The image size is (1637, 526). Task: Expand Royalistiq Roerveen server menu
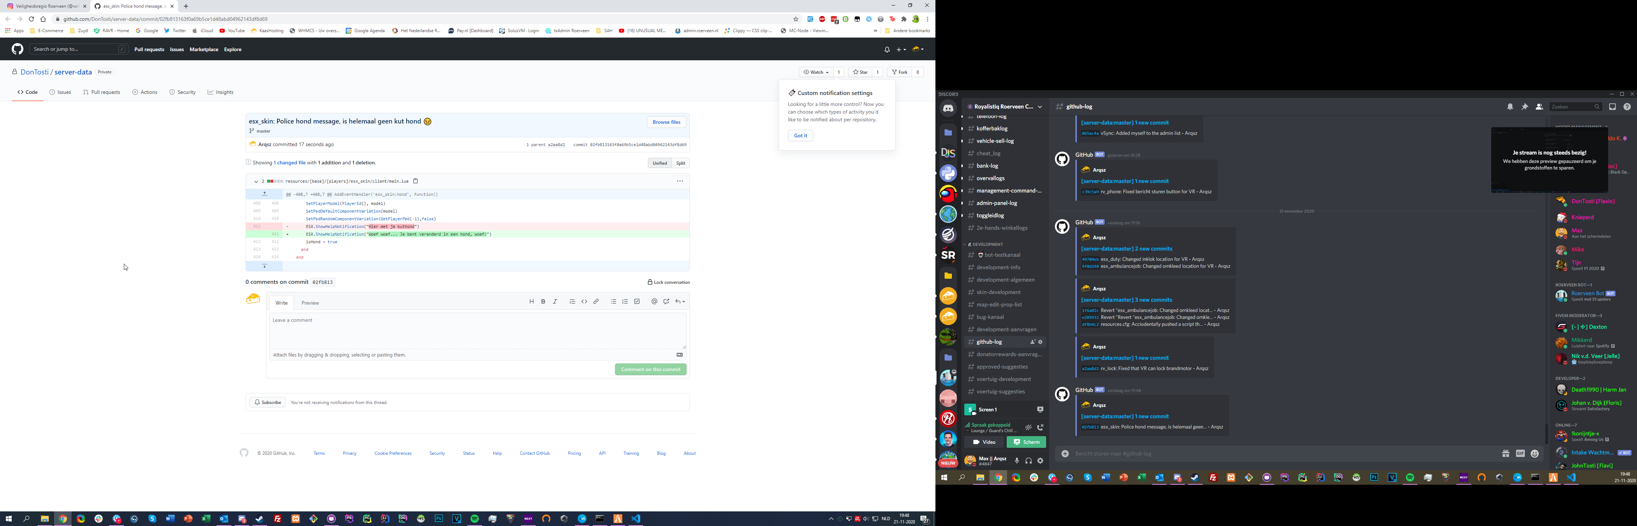click(x=1040, y=107)
